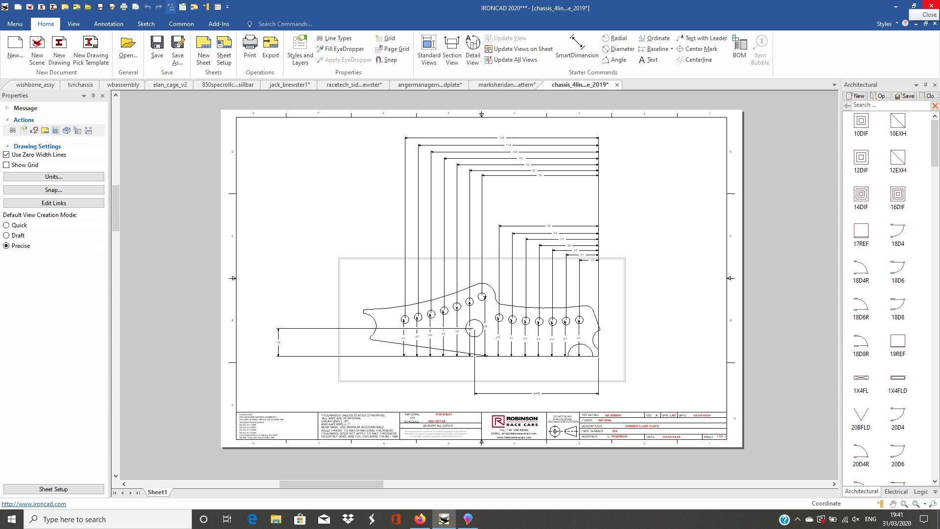Viewport: 940px width, 529px height.
Task: Toggle Grid in Properties group
Action: [x=385, y=38]
